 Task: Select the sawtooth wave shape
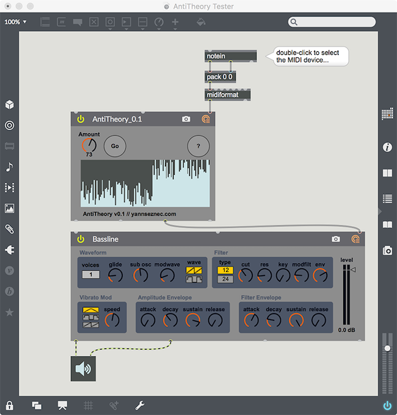coord(194,271)
